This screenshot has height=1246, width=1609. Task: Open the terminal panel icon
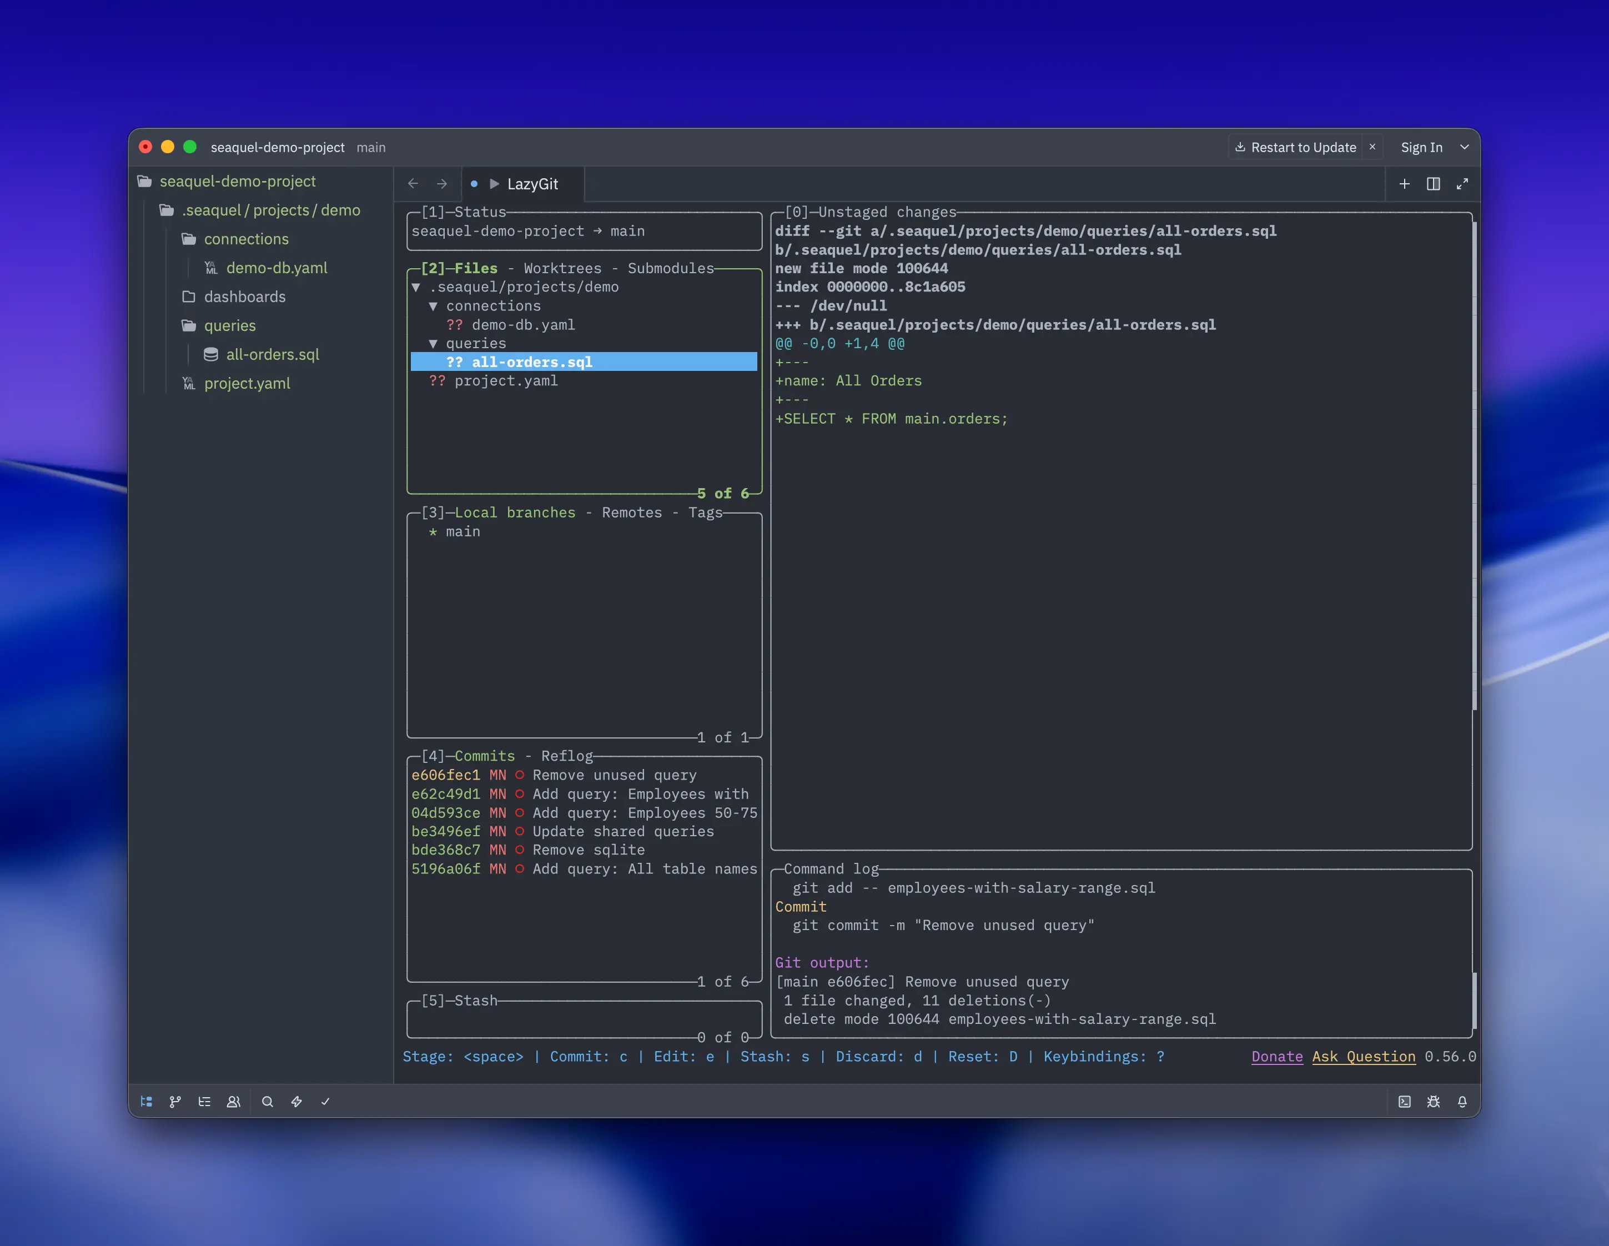tap(1404, 1102)
